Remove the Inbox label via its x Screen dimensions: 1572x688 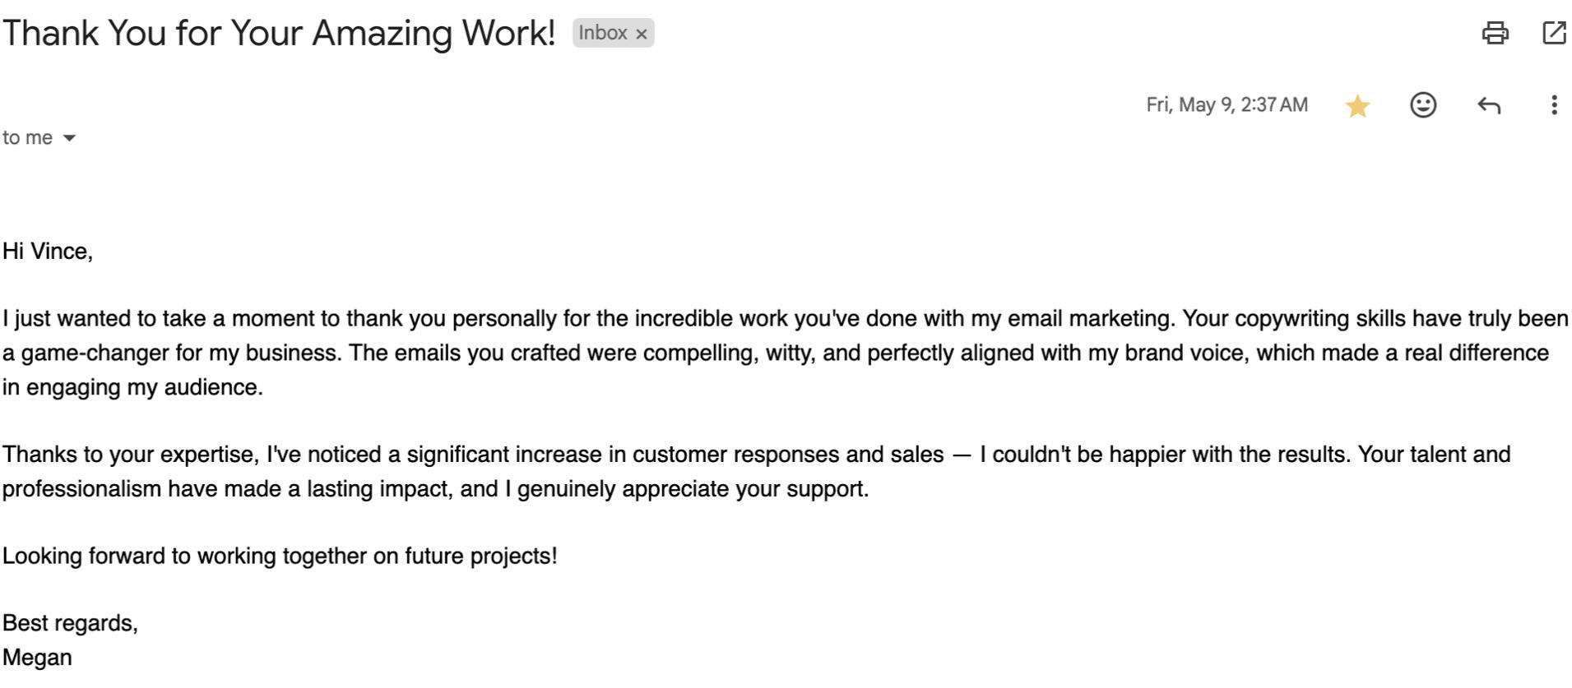(642, 34)
